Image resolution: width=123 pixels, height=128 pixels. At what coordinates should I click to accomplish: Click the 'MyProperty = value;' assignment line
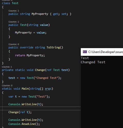(31, 33)
